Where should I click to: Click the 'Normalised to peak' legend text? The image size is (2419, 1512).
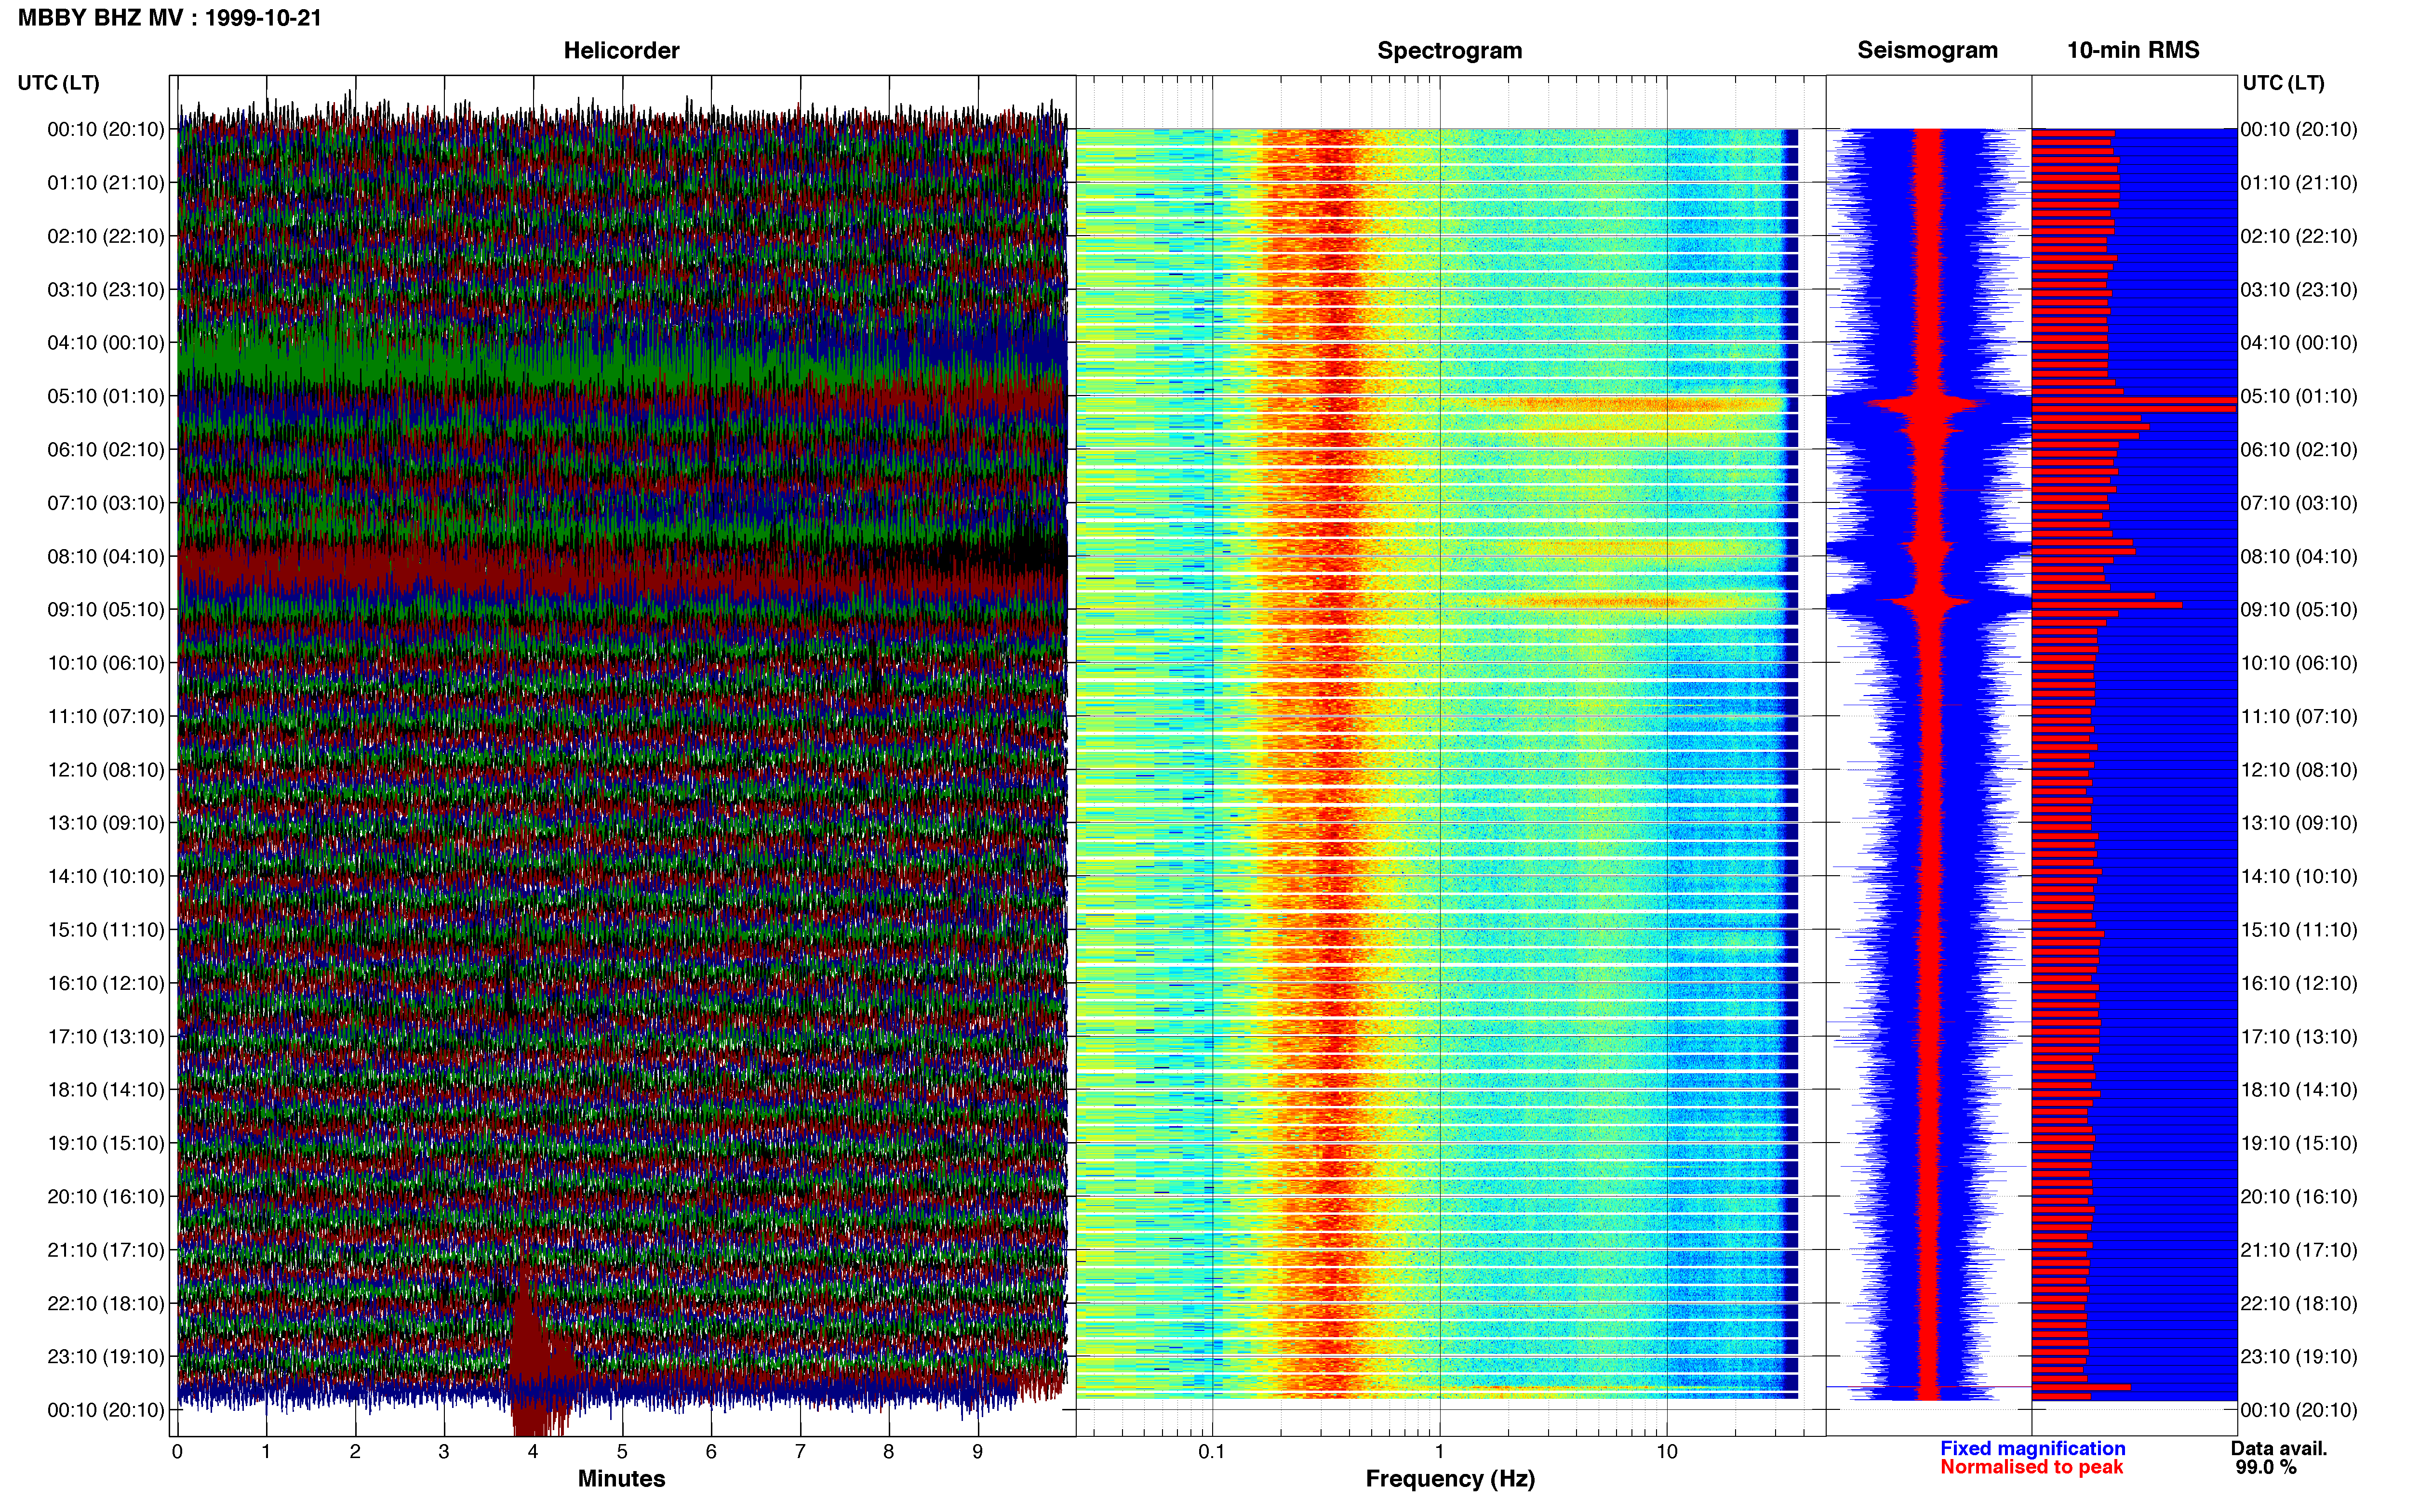click(x=2031, y=1468)
